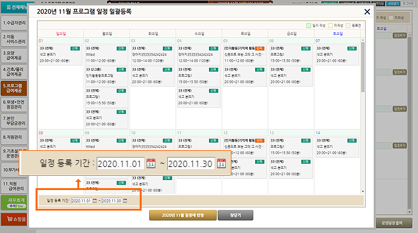This screenshot has width=418, height=233.
Task: Click the small calendar icon beside 2020.11.01
Action: (x=95, y=201)
